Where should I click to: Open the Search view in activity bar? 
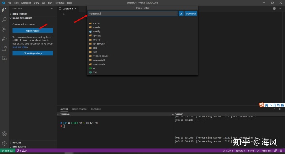4,19
